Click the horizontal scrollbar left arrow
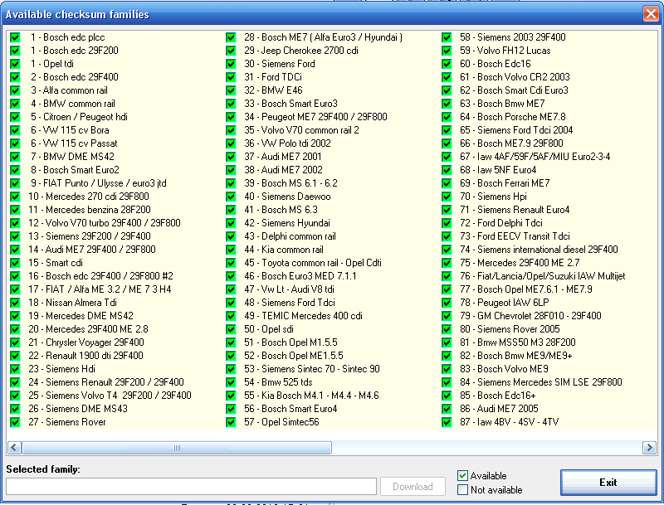This screenshot has width=664, height=505. (x=14, y=448)
